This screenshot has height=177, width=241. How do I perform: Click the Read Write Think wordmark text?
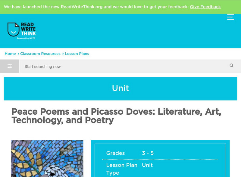click(x=29, y=29)
